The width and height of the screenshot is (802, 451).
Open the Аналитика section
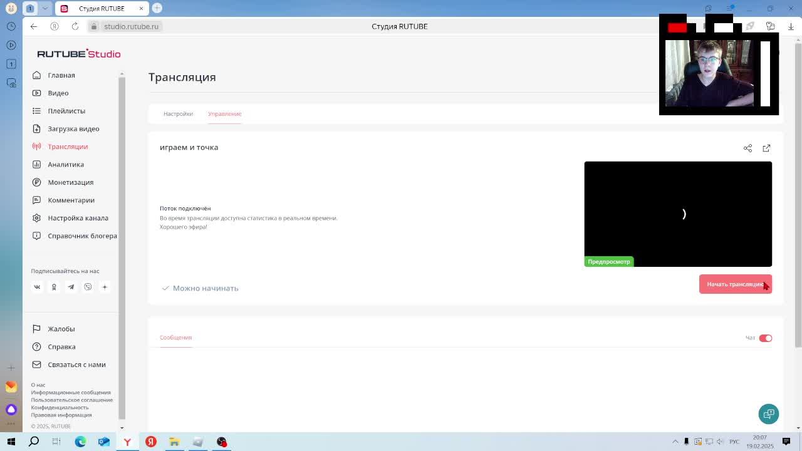point(65,164)
